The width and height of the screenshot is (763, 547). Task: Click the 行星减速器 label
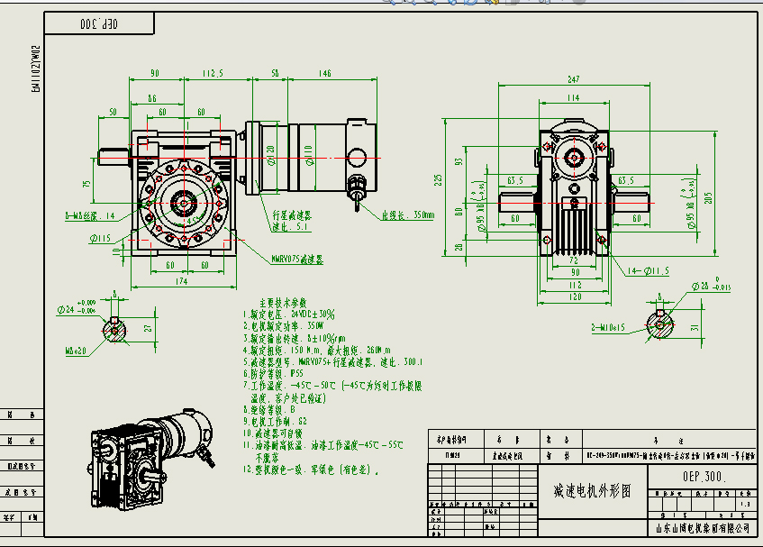click(x=292, y=215)
